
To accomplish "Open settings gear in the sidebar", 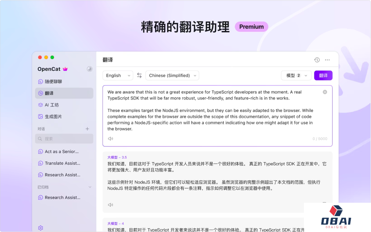I will [41, 228].
